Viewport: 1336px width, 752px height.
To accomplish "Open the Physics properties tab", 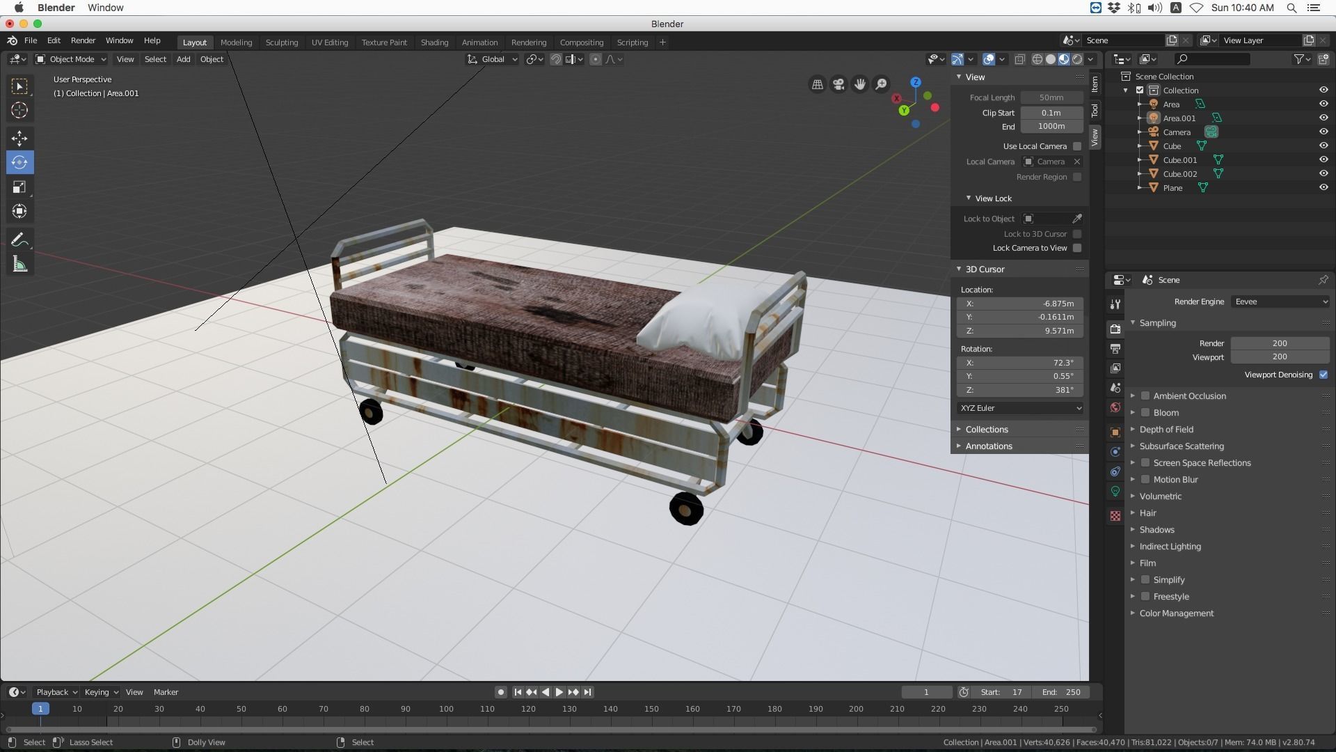I will click(1115, 452).
